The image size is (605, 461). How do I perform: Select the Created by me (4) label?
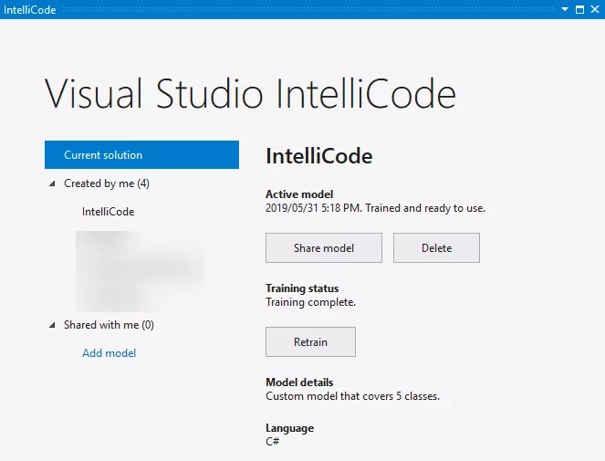tap(106, 183)
